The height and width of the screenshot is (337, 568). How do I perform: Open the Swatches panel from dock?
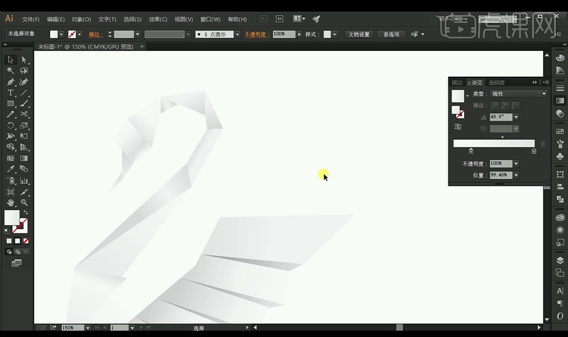click(560, 131)
